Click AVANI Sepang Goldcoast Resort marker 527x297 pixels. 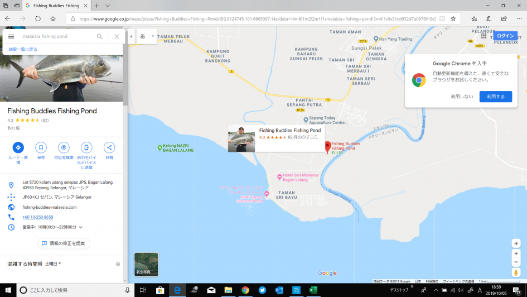pyautogui.click(x=267, y=194)
